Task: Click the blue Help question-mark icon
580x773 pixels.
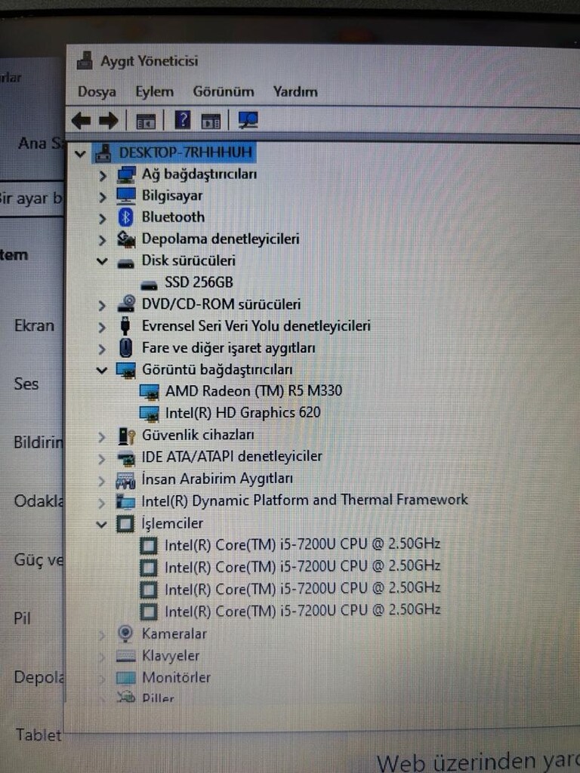Action: 183,120
